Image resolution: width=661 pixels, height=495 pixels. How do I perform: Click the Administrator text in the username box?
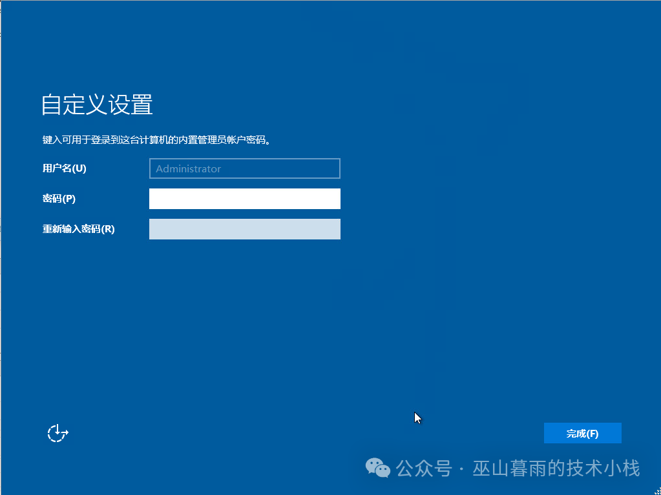(x=189, y=169)
